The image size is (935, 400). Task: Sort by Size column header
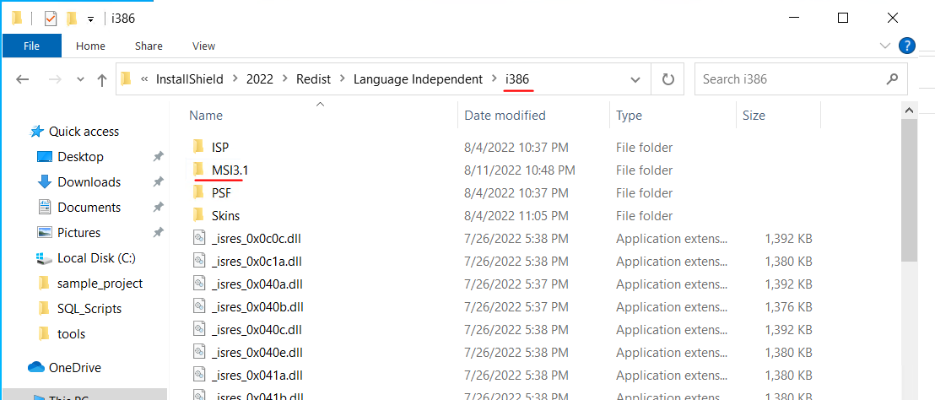pos(754,116)
